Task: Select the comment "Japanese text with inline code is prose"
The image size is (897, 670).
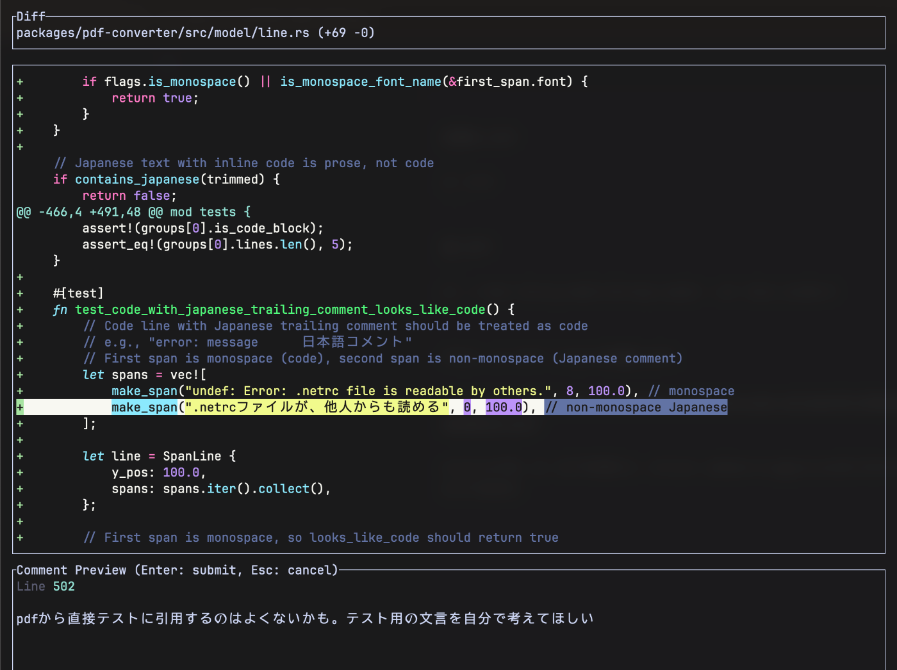Action: pos(244,163)
